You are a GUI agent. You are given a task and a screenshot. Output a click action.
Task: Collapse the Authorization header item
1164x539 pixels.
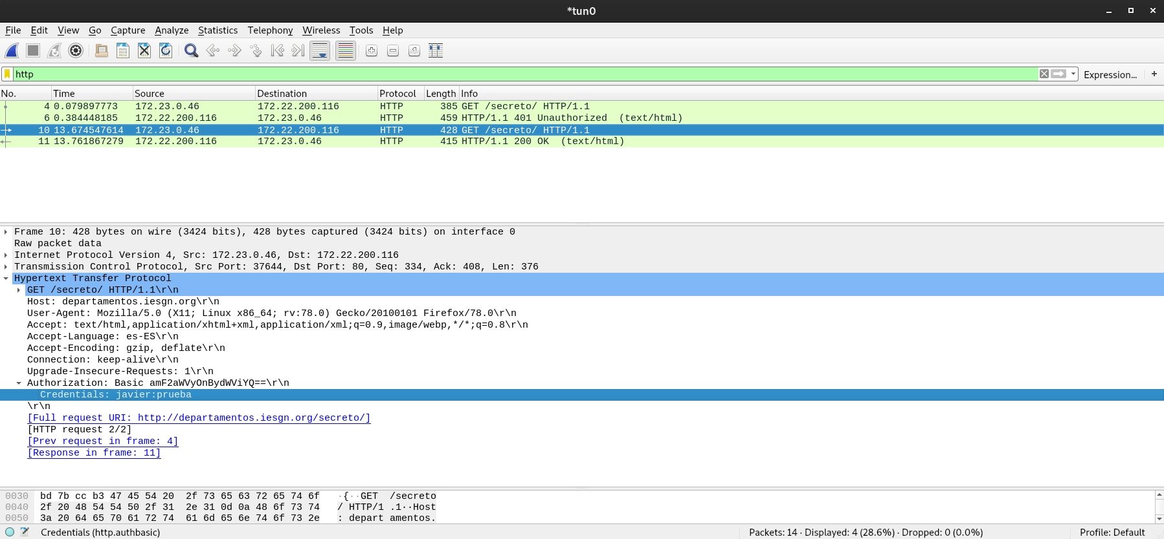pyautogui.click(x=19, y=383)
